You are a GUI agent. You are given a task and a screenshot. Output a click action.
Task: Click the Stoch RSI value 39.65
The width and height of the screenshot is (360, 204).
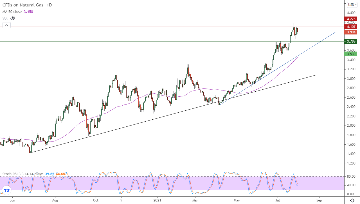[49, 174]
